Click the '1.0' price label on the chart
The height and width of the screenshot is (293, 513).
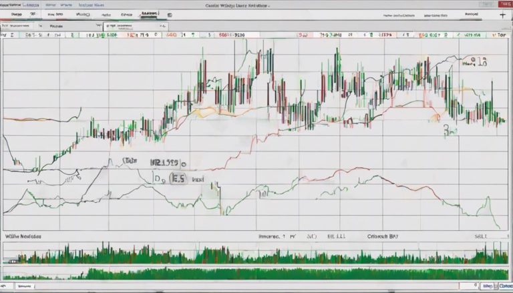tap(482, 61)
